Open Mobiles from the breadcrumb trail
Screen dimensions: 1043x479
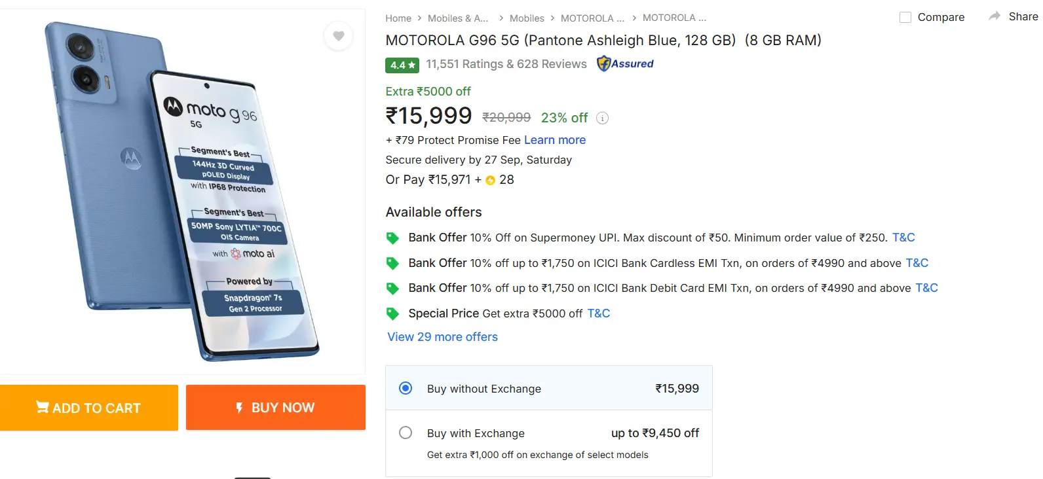(527, 18)
